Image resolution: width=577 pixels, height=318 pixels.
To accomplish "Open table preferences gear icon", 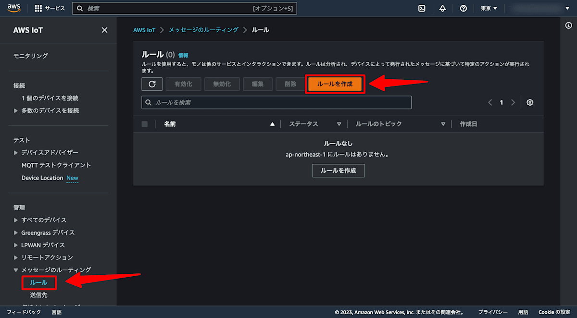I will coord(530,102).
